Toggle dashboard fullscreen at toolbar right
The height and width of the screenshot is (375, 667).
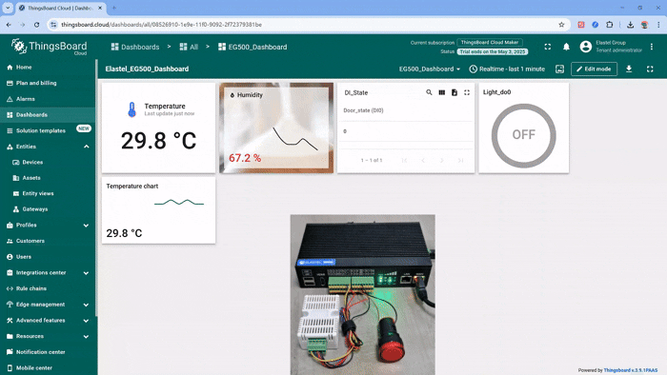coord(650,69)
